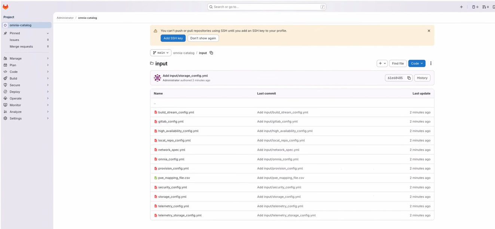Image resolution: width=495 pixels, height=229 pixels.
Task: Open the Add input/storage_config.yml commit title
Action: [185, 76]
